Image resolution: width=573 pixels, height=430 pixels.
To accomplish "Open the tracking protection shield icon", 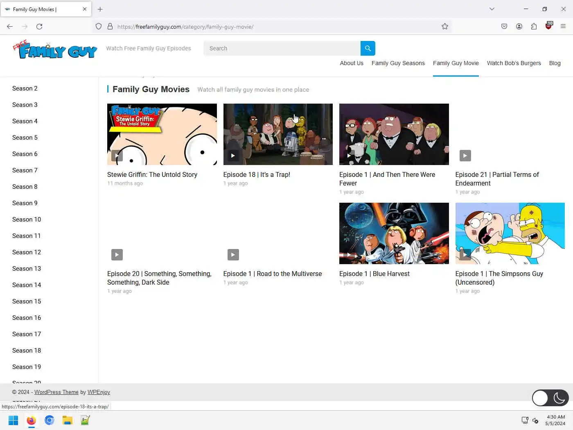I will point(99,27).
